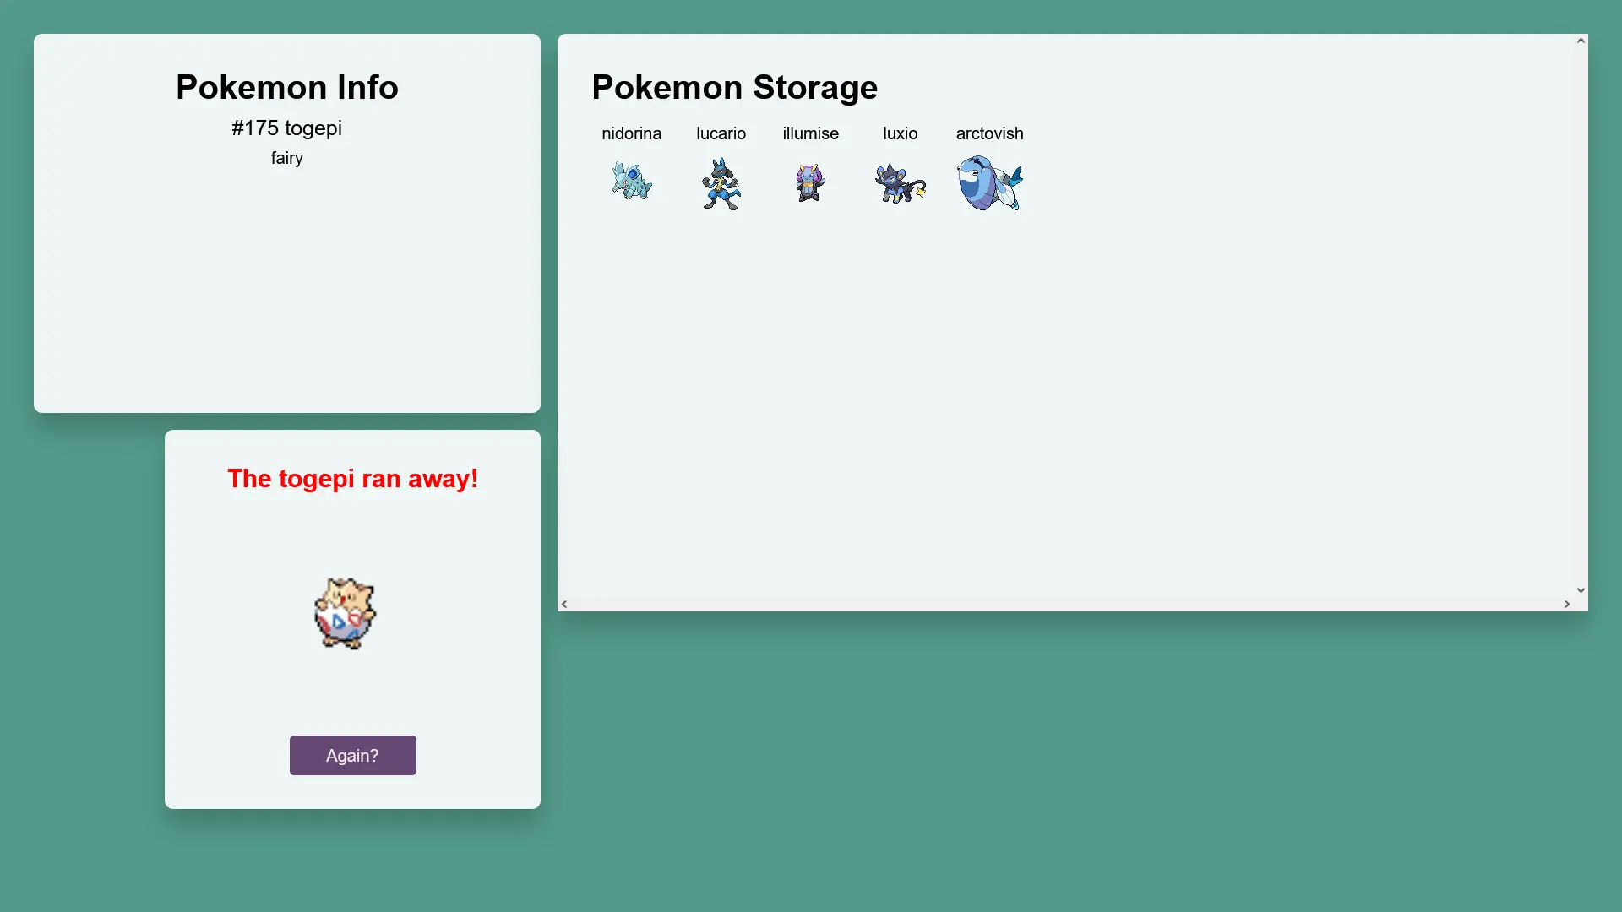Click the scroll up arrow in storage

[x=1581, y=41]
